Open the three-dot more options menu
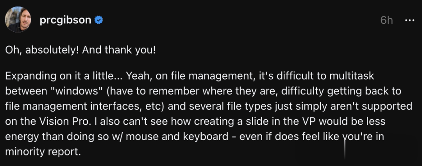422x166 pixels. (x=409, y=20)
